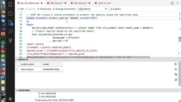The height and width of the screenshot is (102, 181).
Task: Open Google Chrome from the dock
Action: 3,12
